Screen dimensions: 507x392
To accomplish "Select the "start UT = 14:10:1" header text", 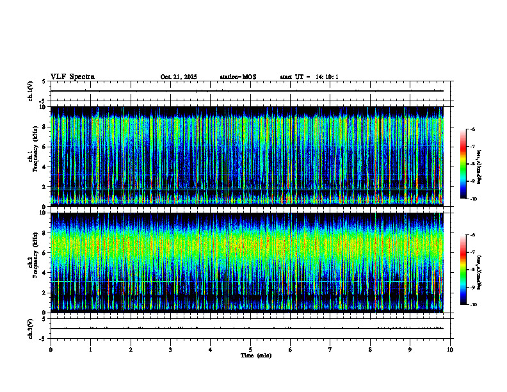I will (x=309, y=77).
